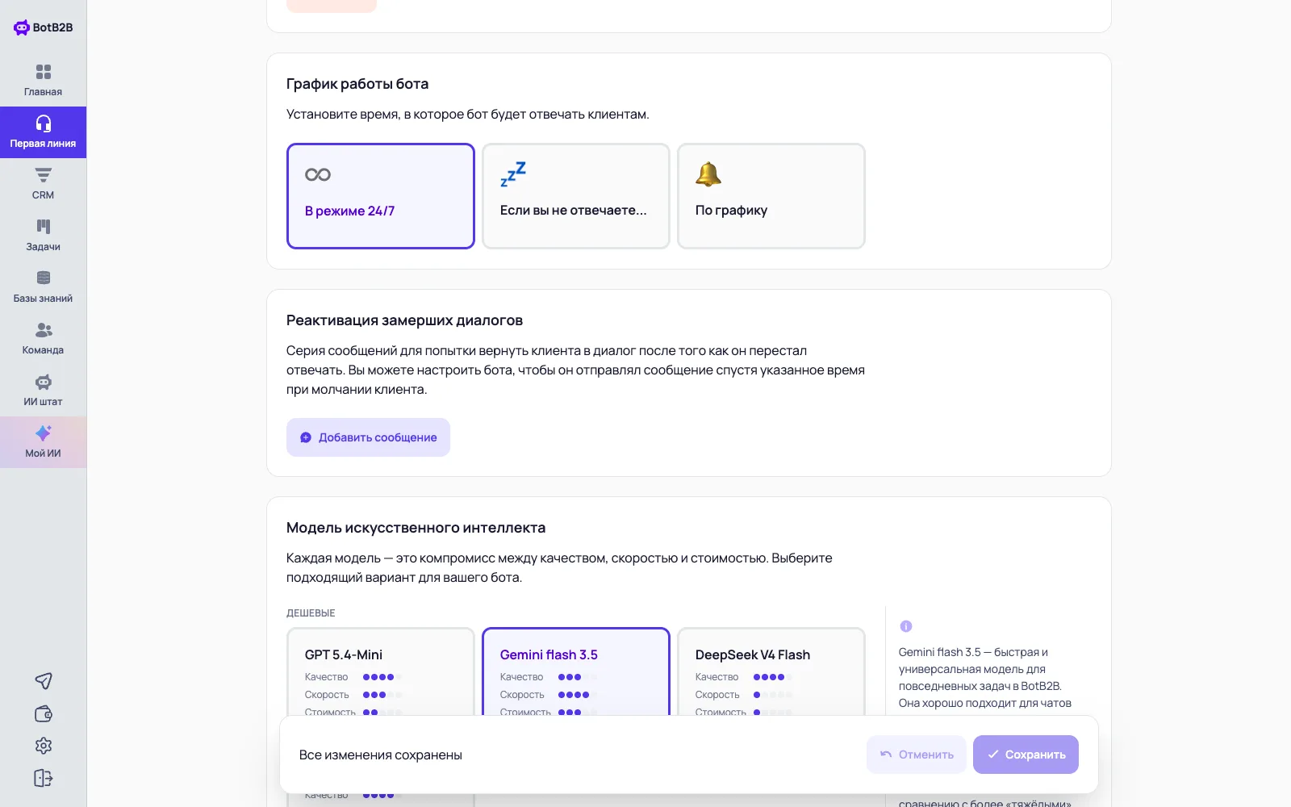Click the BotB2B logo
Screen dimensions: 1291x807
pos(44,27)
